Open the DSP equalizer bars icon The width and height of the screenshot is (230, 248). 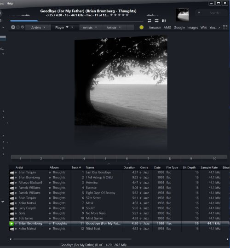[164, 21]
